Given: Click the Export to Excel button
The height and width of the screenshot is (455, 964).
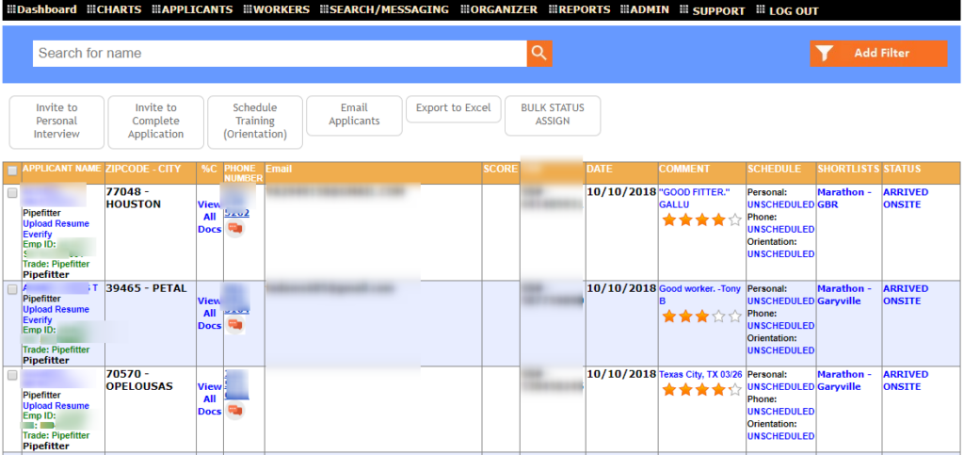Looking at the screenshot, I should point(454,108).
